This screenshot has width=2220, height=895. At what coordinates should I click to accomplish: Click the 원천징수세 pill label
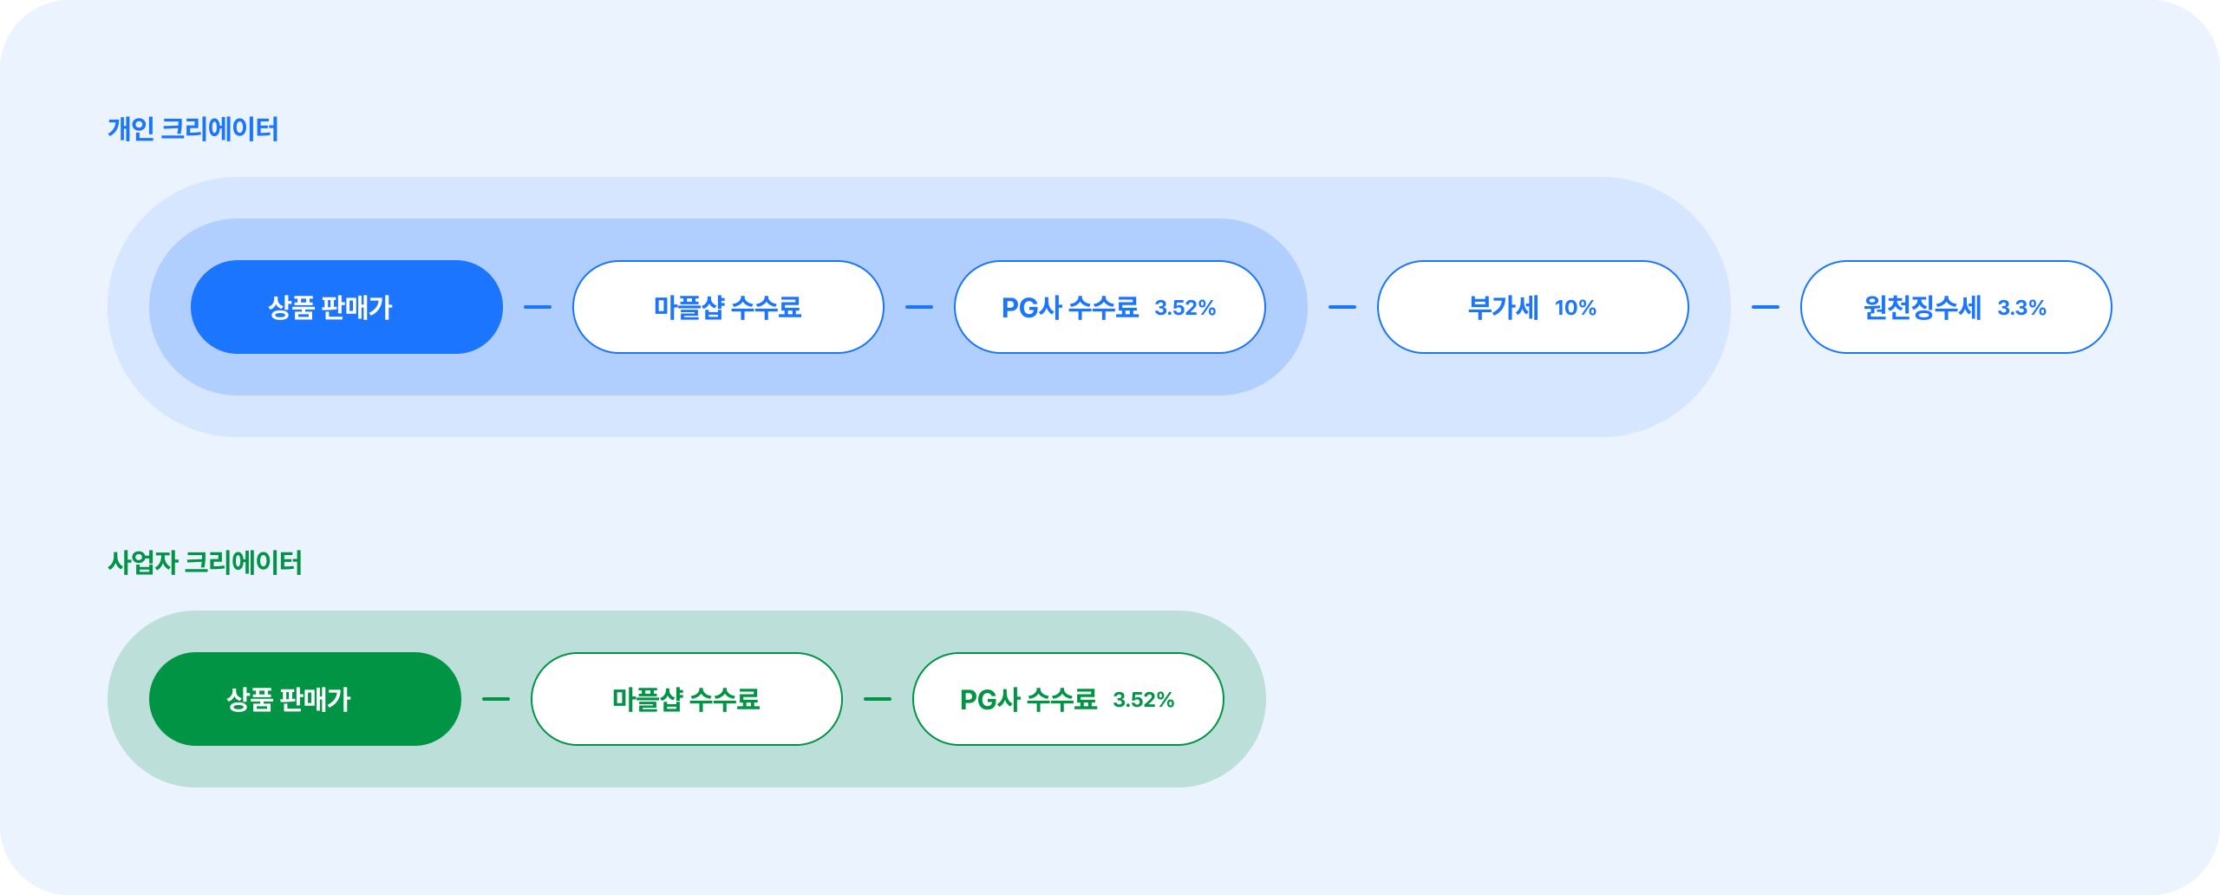pos(1922,307)
